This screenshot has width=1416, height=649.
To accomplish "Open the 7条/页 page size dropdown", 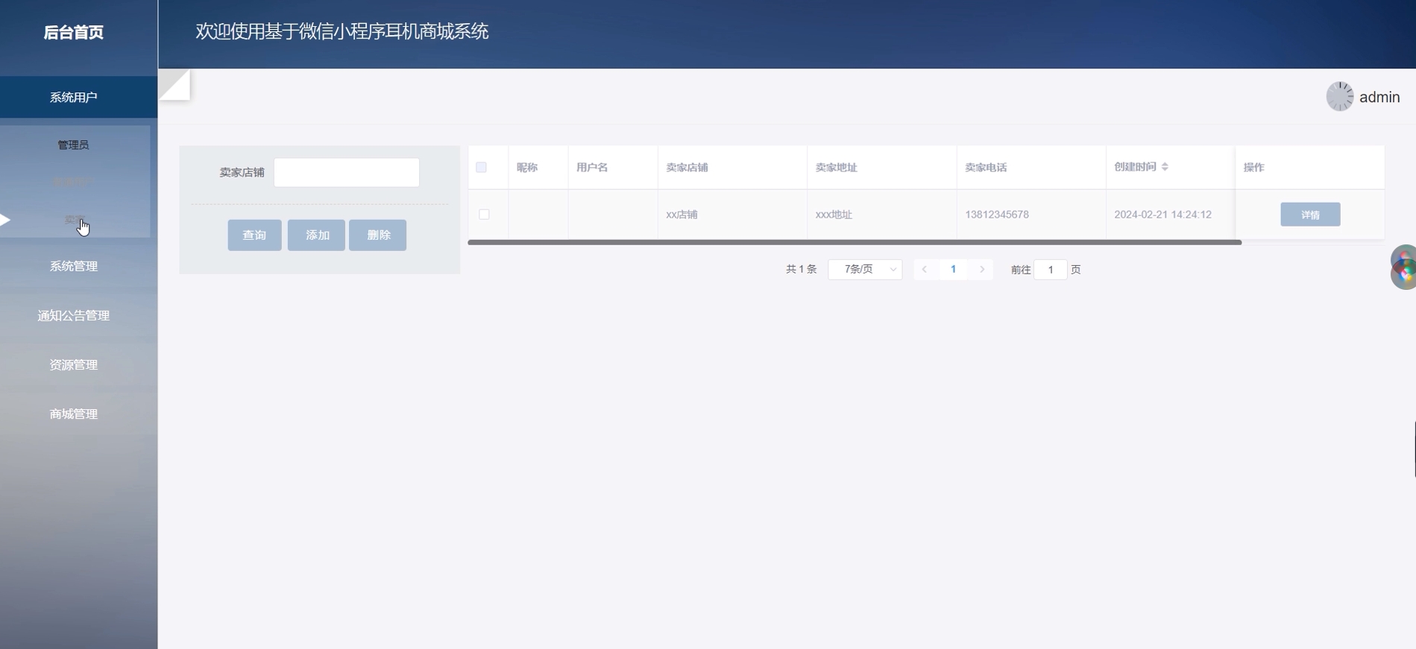I will 865,269.
